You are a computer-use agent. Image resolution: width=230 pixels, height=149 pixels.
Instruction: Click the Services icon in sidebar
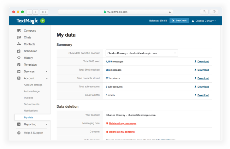(19, 71)
